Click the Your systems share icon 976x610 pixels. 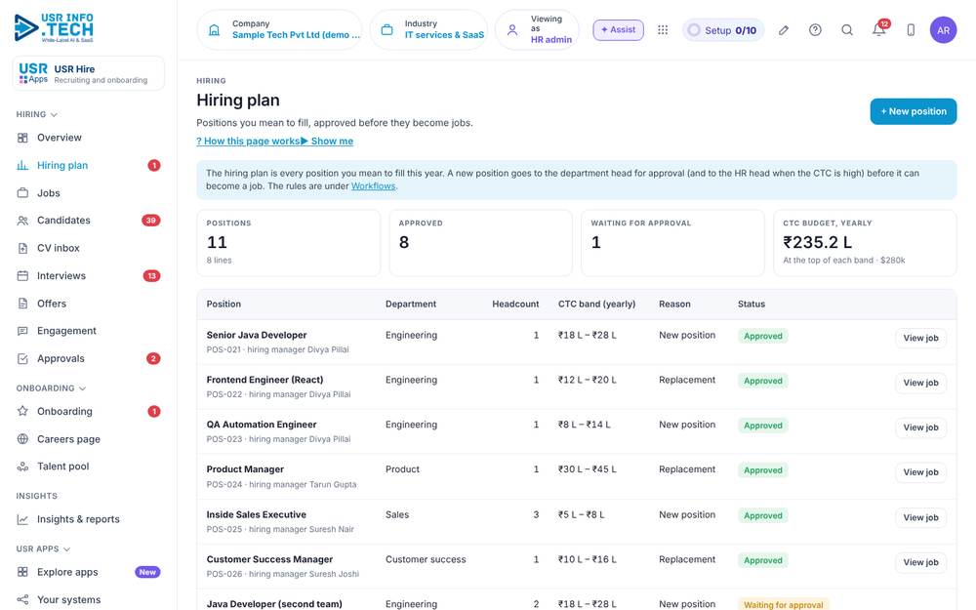pos(22,599)
